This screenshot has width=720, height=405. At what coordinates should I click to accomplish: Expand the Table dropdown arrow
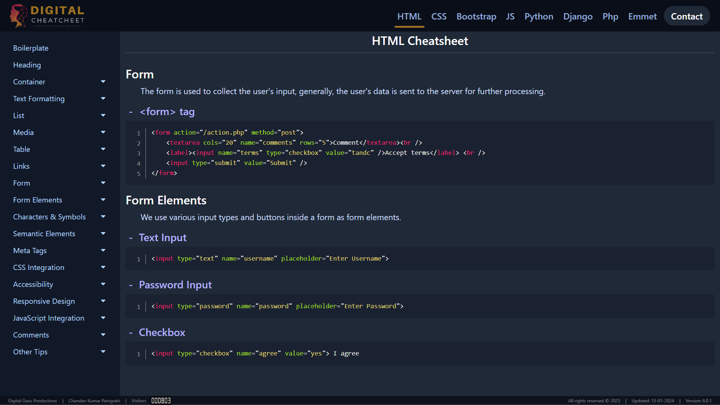103,149
